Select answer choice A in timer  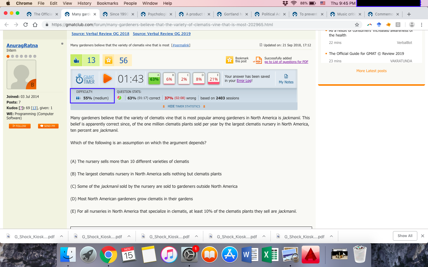click(x=154, y=79)
